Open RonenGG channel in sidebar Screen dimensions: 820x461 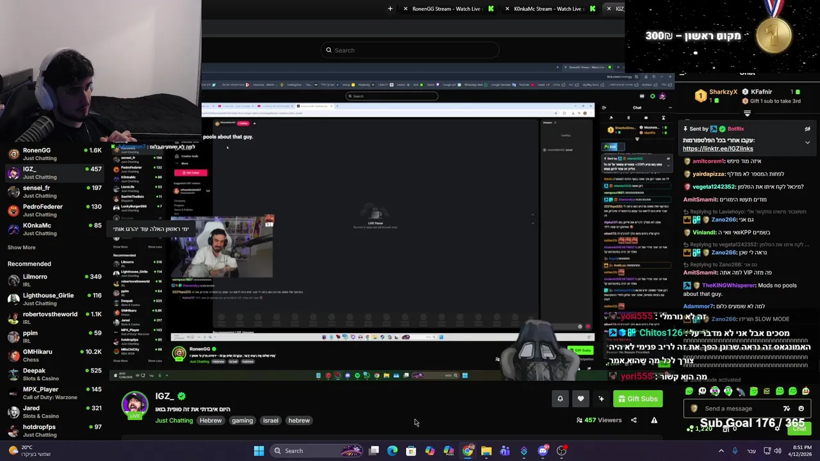click(54, 154)
